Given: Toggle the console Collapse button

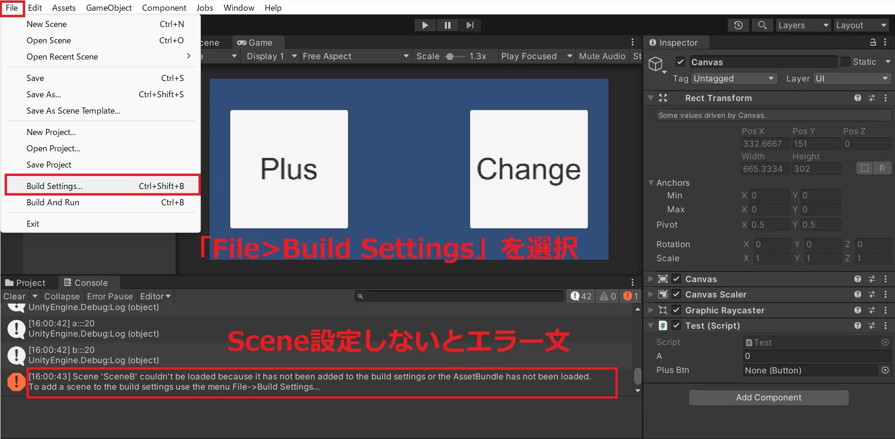Looking at the screenshot, I should click(62, 296).
